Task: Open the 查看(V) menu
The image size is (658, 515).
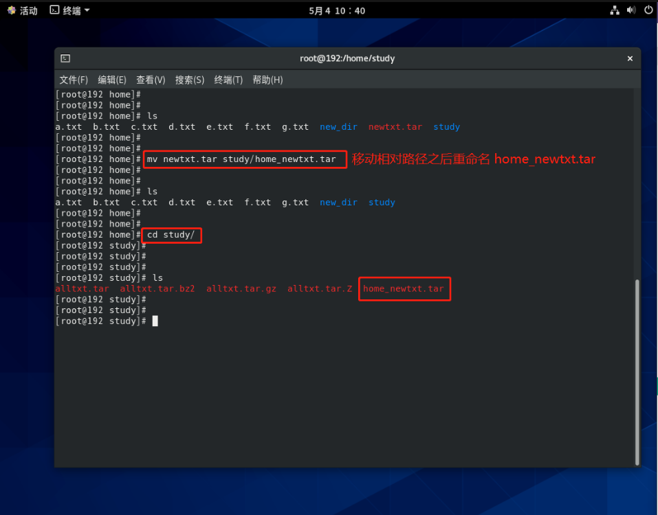Action: [151, 80]
